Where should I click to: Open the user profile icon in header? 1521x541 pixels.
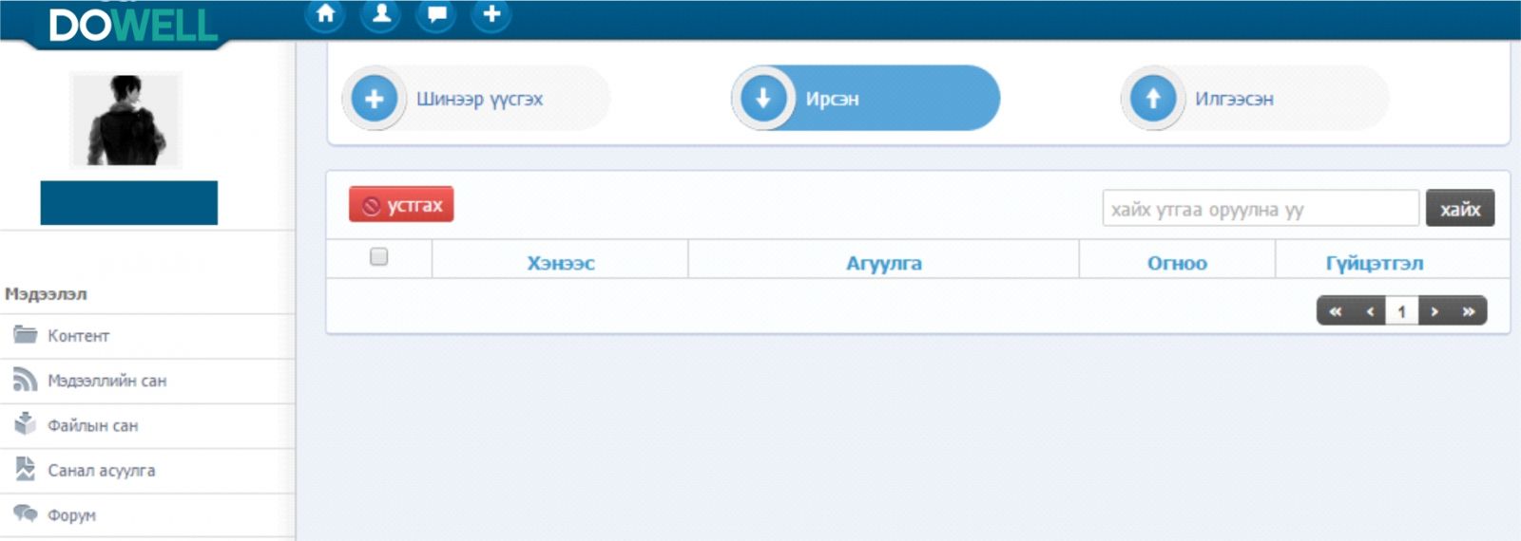click(381, 14)
